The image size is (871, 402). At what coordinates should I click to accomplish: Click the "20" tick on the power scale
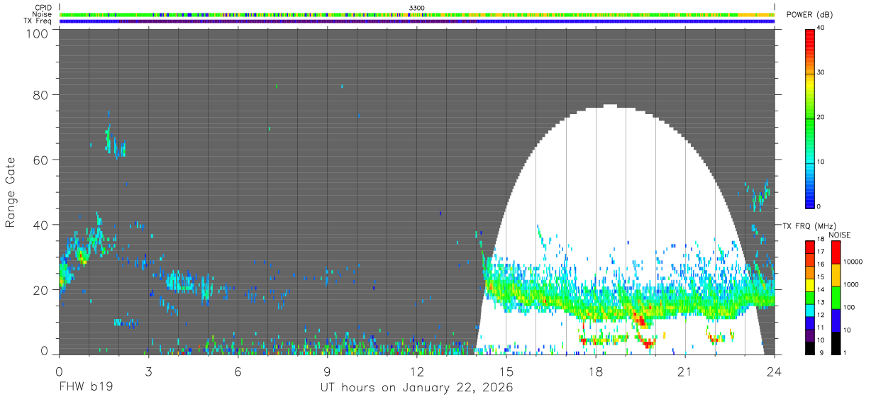[x=821, y=117]
